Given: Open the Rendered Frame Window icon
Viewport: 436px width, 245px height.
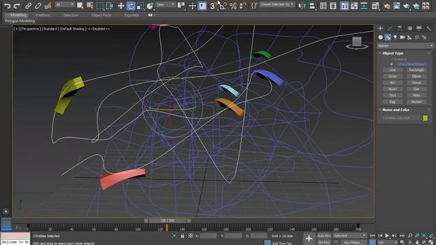Looking at the screenshot, I should (396, 5).
